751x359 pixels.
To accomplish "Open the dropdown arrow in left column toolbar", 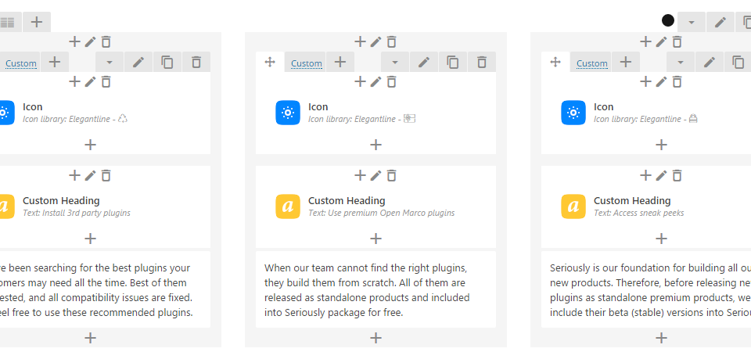I will [110, 63].
